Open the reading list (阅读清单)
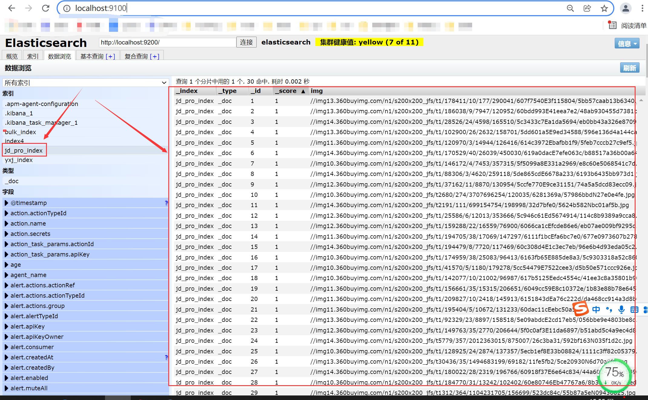The image size is (648, 400). (x=627, y=25)
